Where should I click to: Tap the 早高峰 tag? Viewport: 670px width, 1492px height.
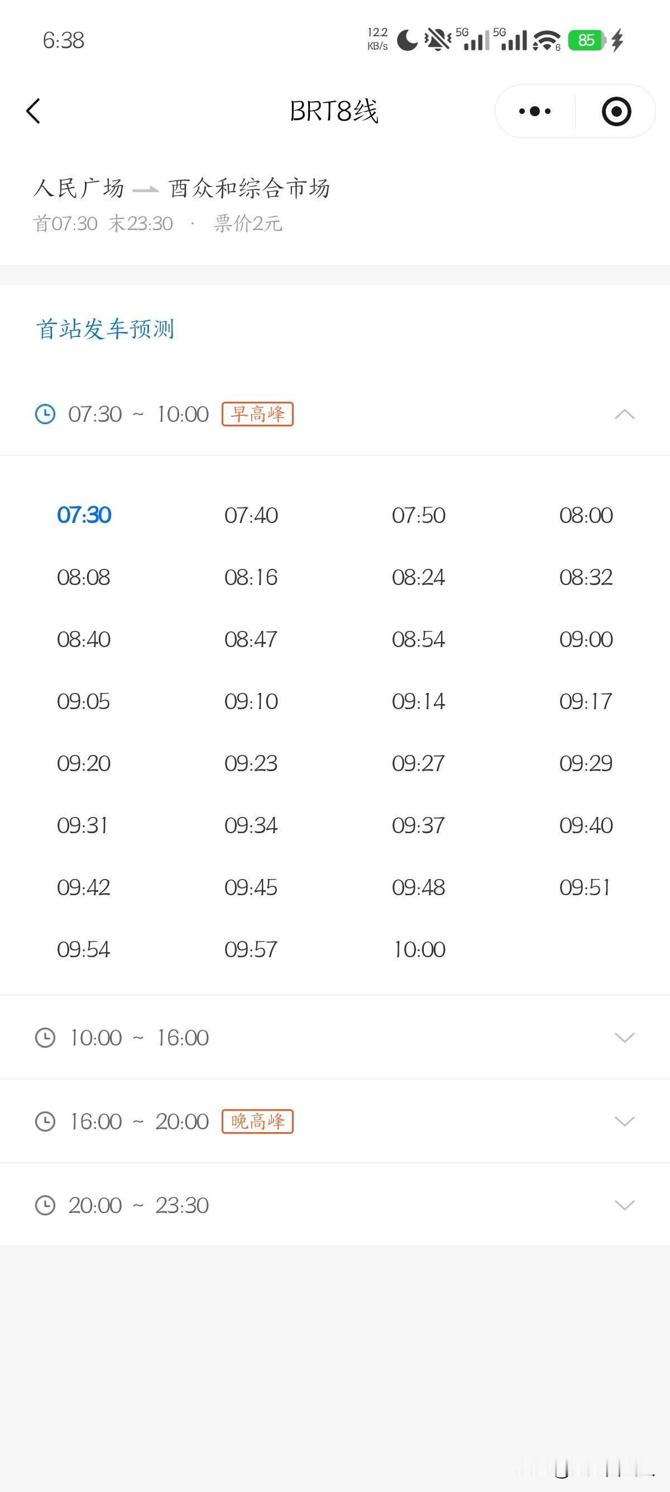tap(257, 414)
